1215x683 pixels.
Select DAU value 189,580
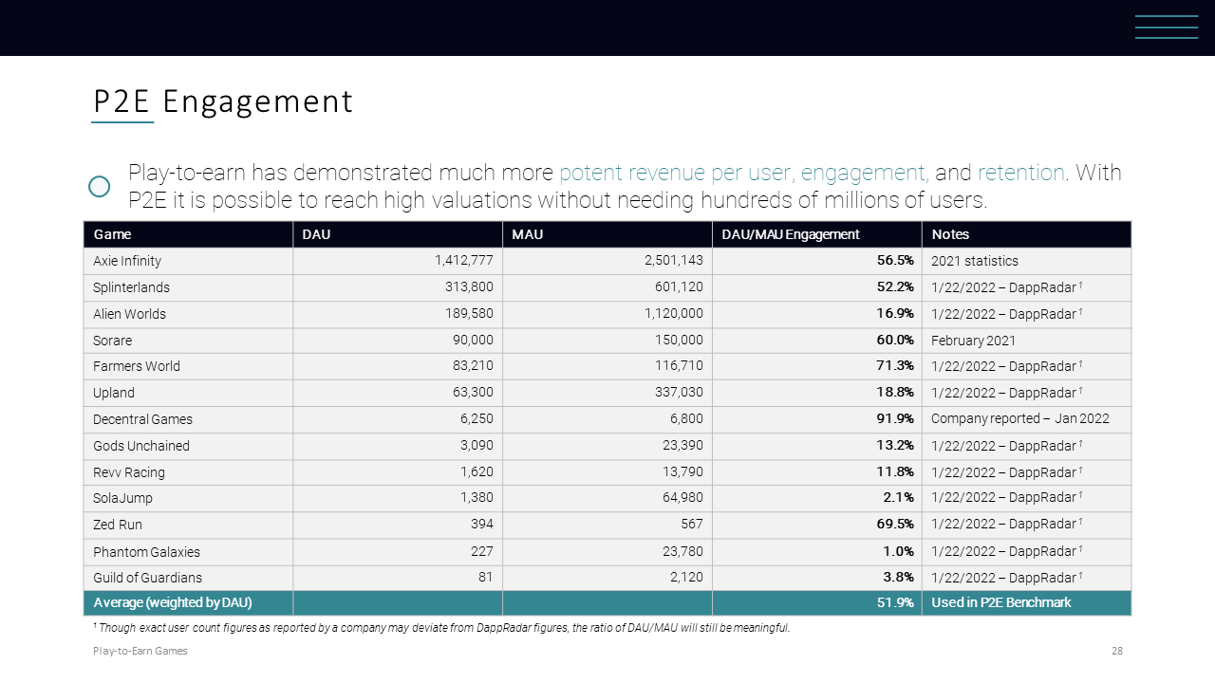point(469,314)
